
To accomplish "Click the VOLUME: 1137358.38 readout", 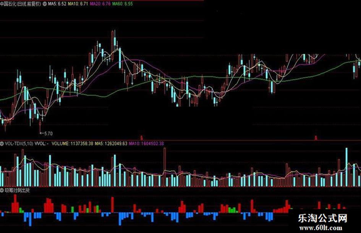I will (72, 143).
